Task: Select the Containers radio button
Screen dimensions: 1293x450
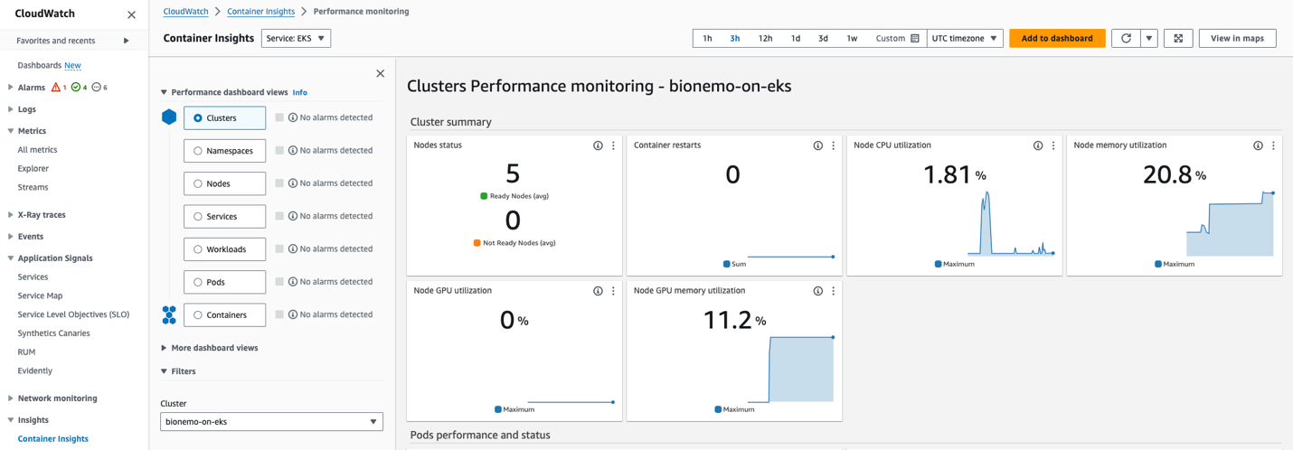Action: [x=198, y=315]
